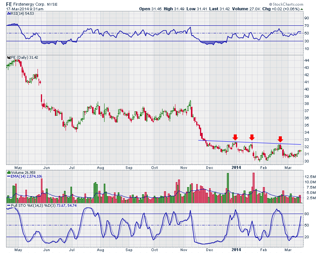Viewport: 322px width, 253px height.
Task: Click the EMA(14) blue line legend marker
Action: click(8, 176)
